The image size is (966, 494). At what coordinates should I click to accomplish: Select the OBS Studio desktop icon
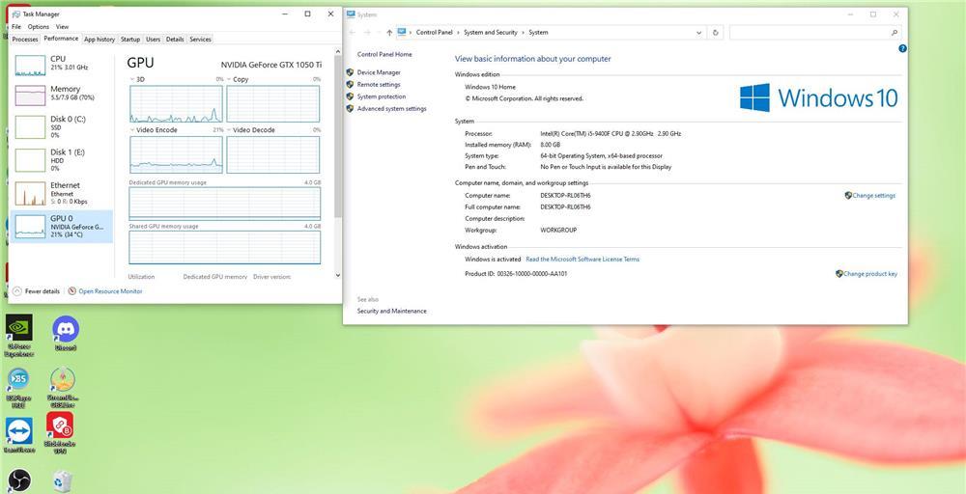[x=19, y=481]
